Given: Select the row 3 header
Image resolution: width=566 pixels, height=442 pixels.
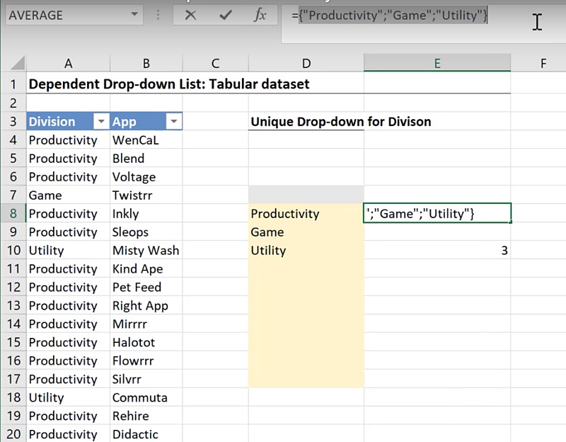Looking at the screenshot, I should click(x=13, y=121).
